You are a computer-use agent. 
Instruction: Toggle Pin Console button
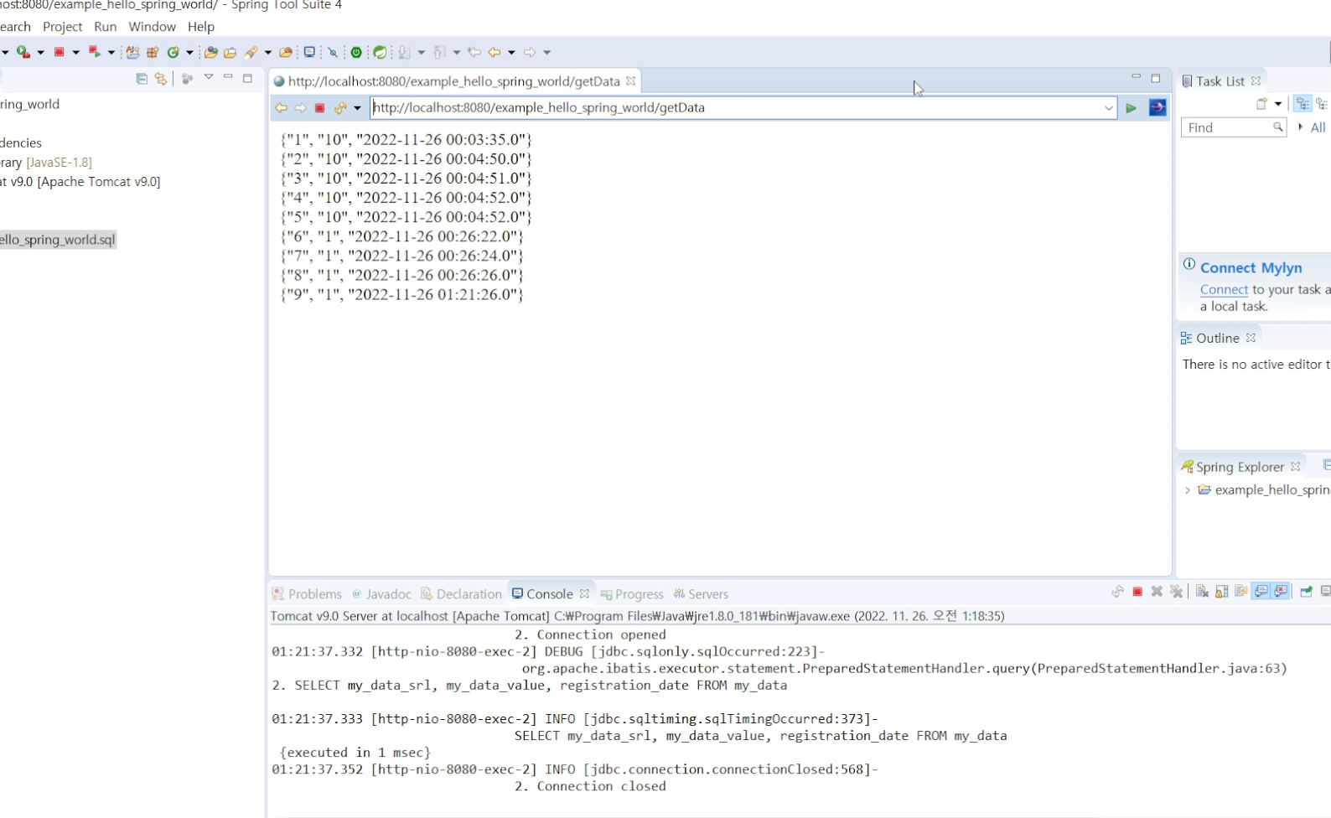coord(1306,592)
